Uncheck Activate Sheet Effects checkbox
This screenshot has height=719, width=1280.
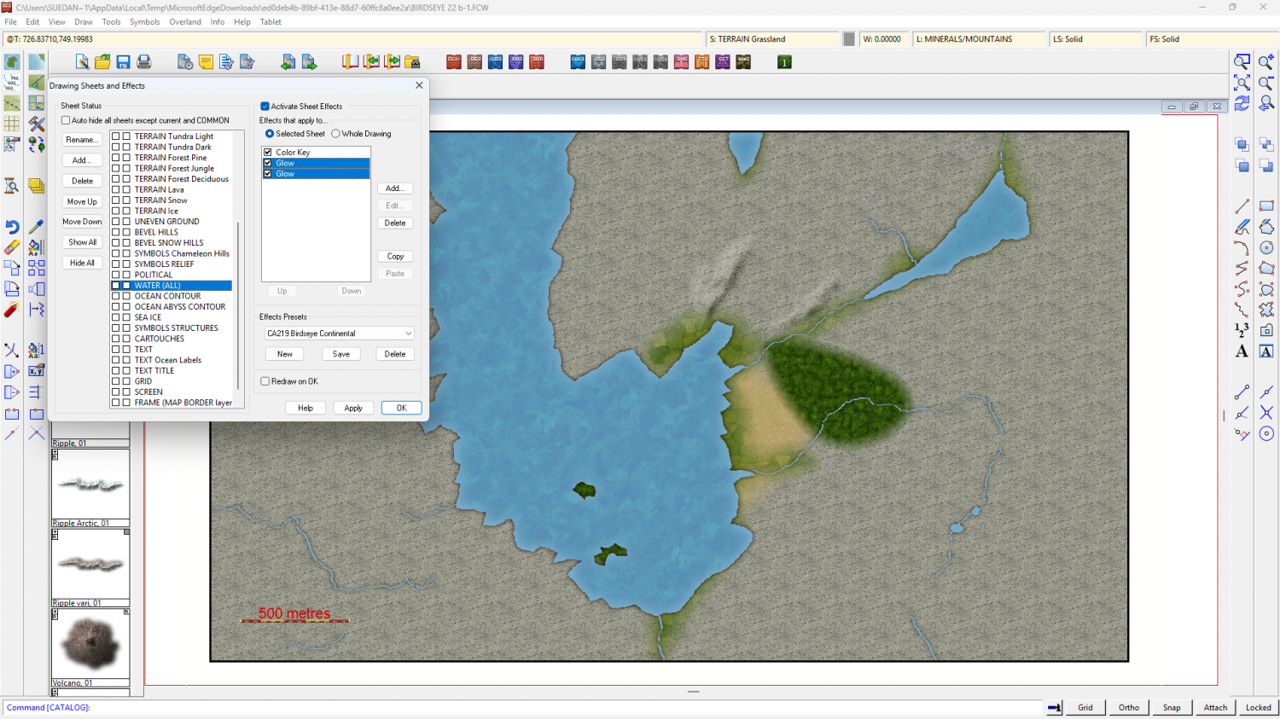tap(265, 107)
